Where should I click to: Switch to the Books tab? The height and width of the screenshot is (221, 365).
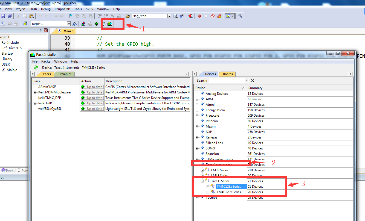coord(8,170)
